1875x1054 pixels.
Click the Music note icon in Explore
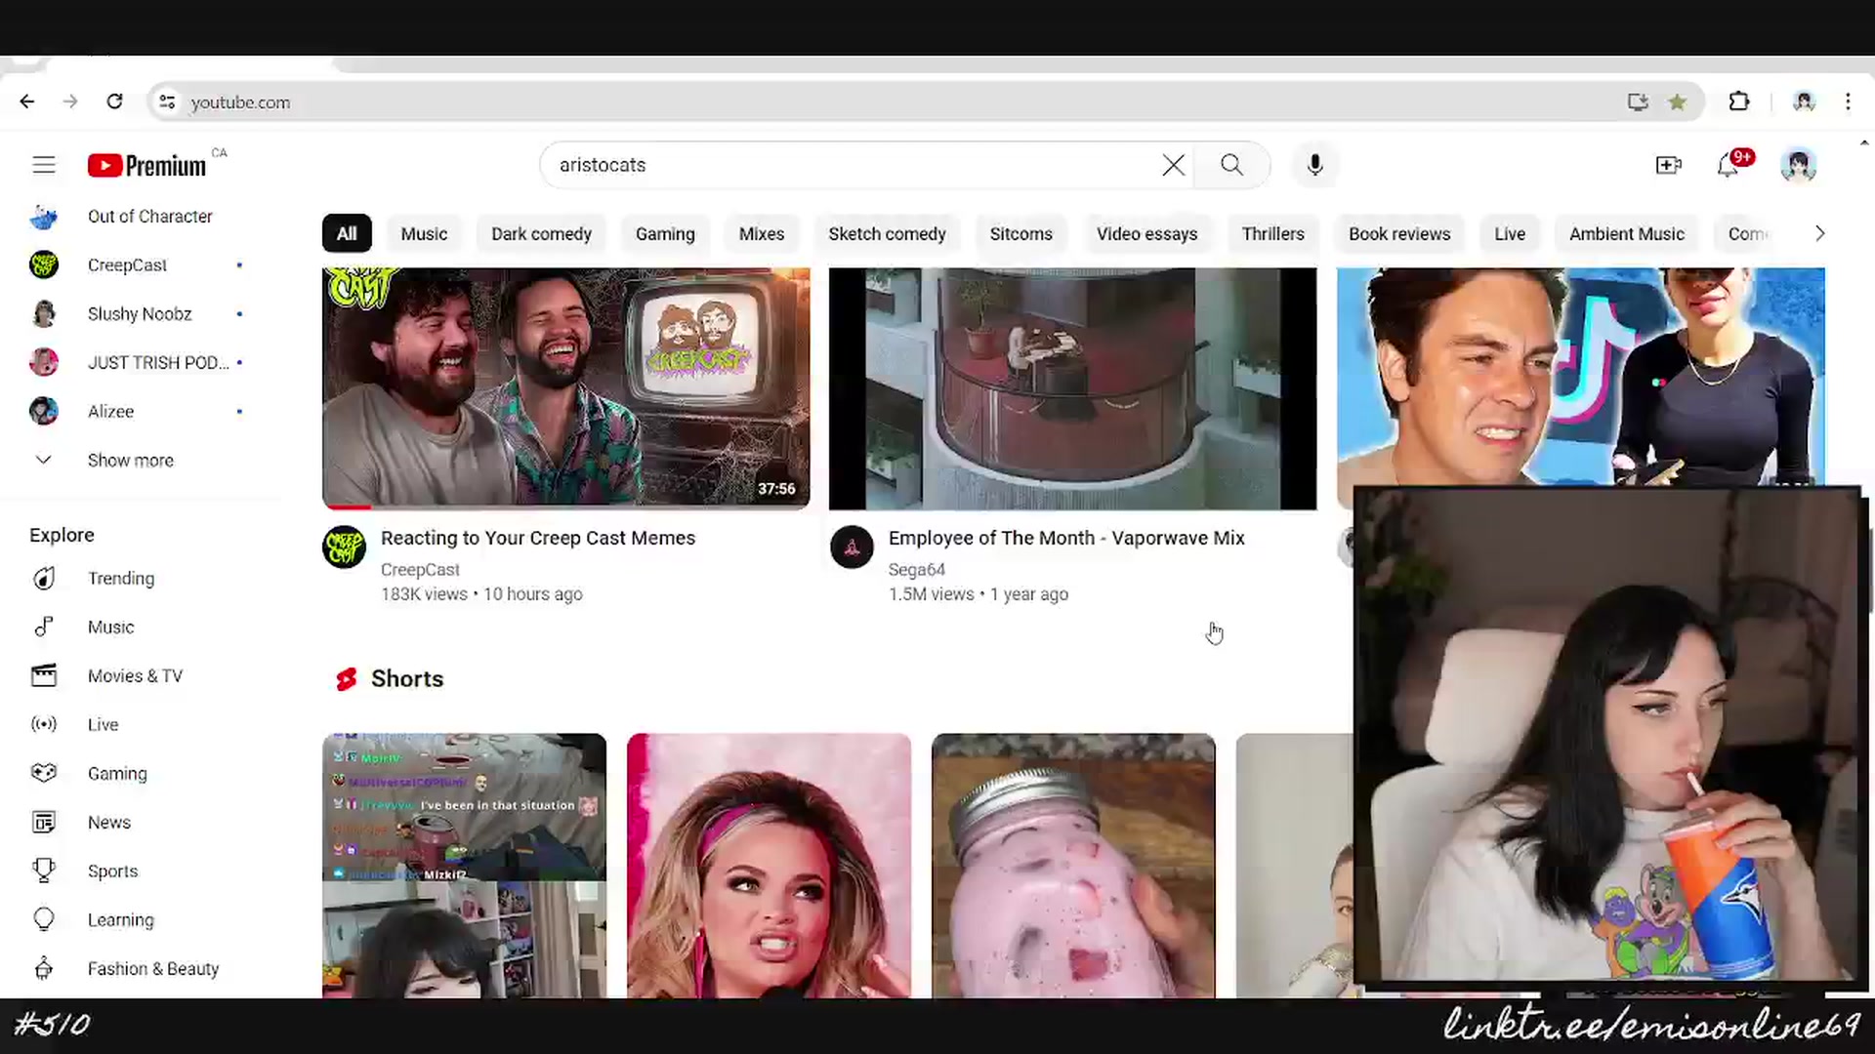(x=44, y=628)
